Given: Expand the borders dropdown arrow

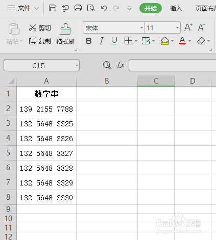Looking at the screenshot, I should [136, 41].
